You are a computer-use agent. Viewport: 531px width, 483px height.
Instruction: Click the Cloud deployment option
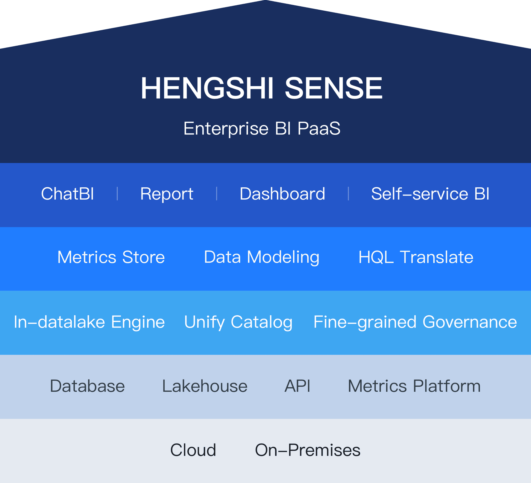coord(193,450)
